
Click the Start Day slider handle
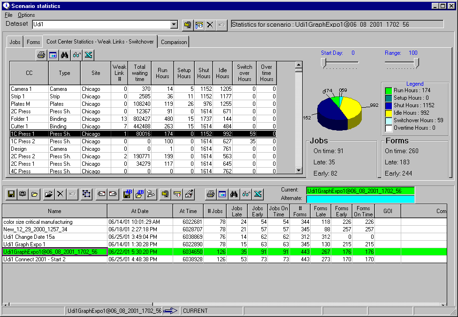click(x=323, y=63)
